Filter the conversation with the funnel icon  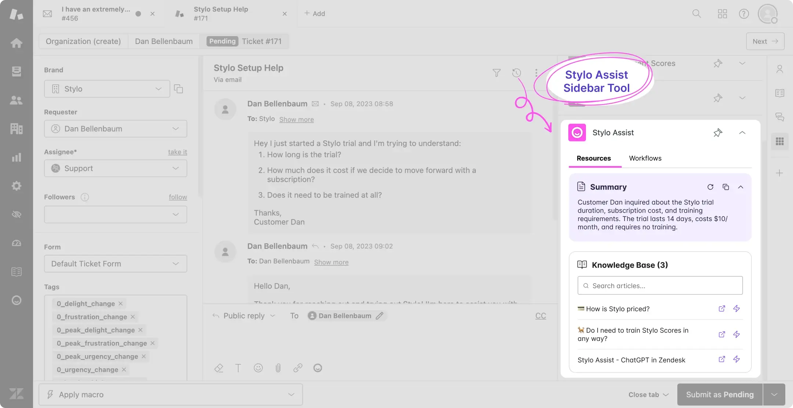[496, 73]
